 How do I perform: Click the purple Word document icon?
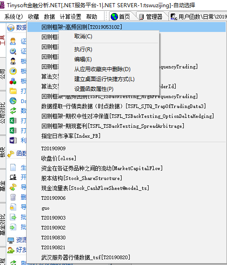click(x=13, y=140)
